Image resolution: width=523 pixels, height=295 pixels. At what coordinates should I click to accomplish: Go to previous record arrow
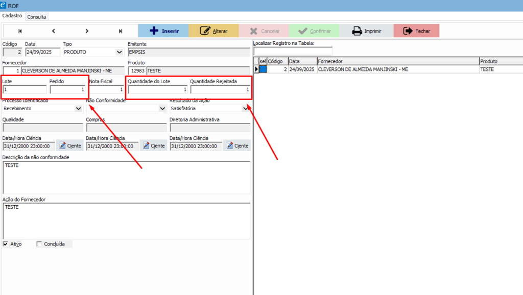[54, 31]
